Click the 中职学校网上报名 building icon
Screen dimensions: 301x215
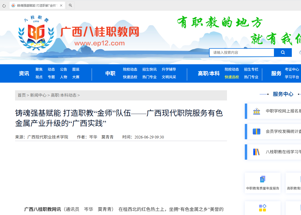click(257, 111)
